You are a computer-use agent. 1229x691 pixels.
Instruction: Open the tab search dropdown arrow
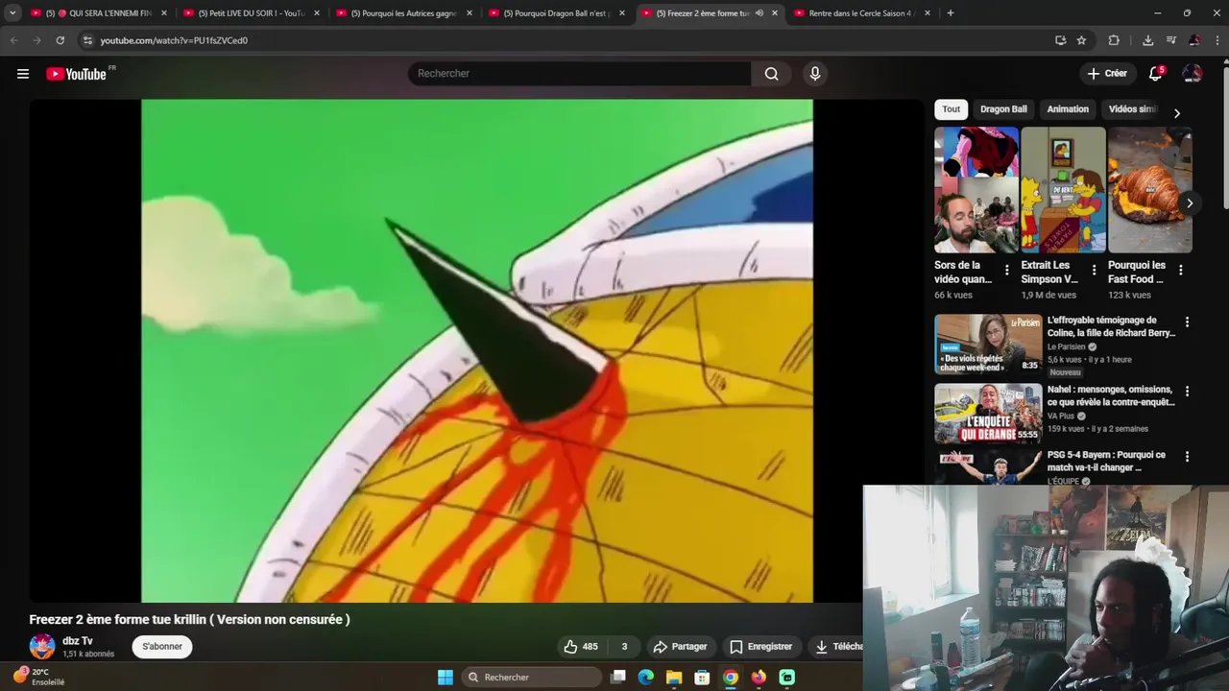[x=12, y=13]
